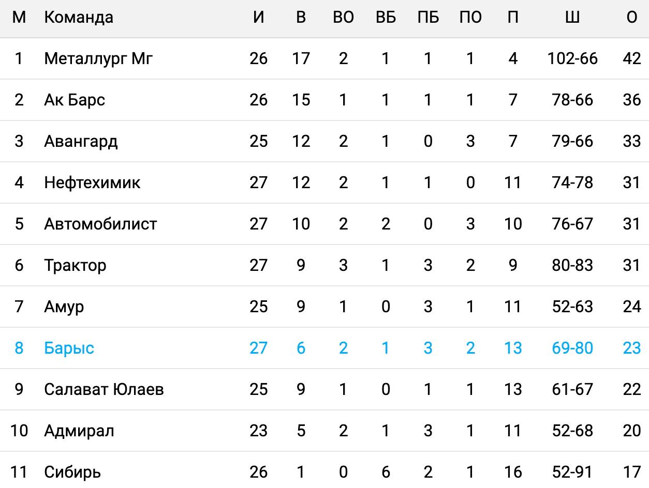The image size is (649, 488).
Task: Click the М position column header
Action: tap(19, 17)
